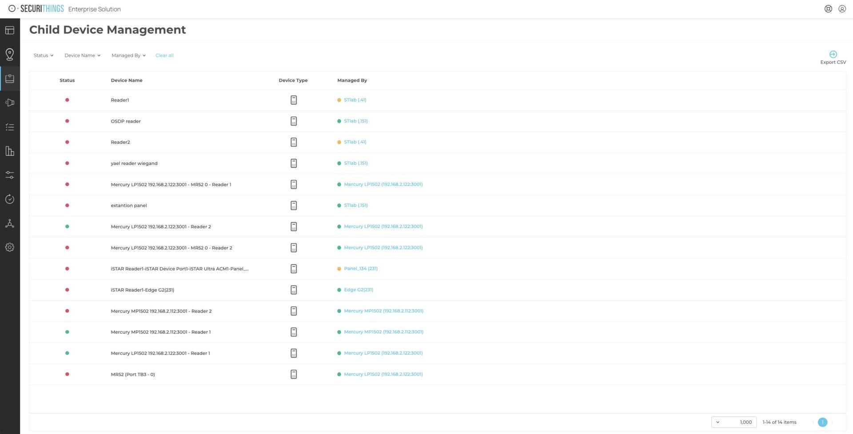This screenshot has height=434, width=853.
Task: Open the dashboard layout icon in sidebar
Action: (10, 30)
